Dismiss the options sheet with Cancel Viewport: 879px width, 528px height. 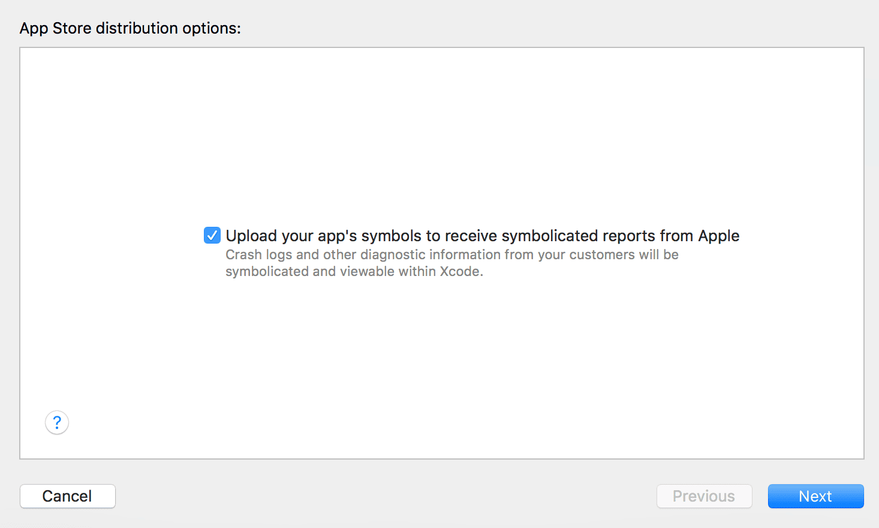coord(68,496)
